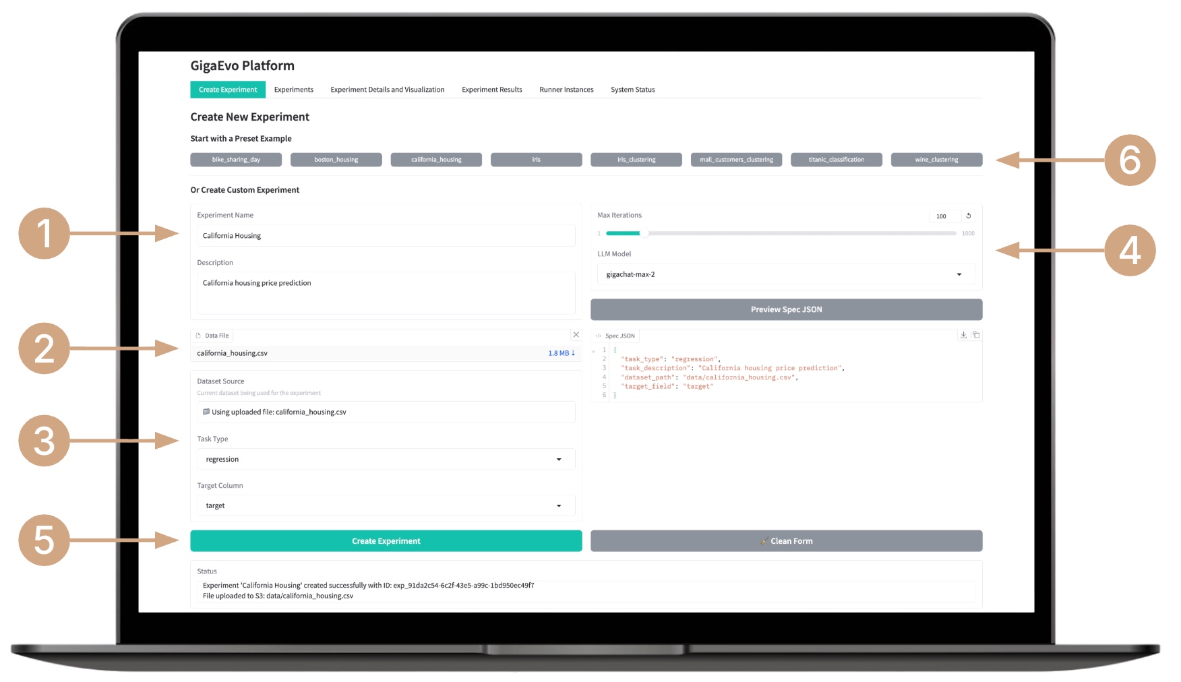Click Preview Spec JSON button
This screenshot has height=682, width=1181.
tap(786, 309)
